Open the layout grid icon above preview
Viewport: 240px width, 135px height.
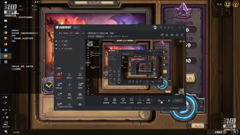click(172, 35)
